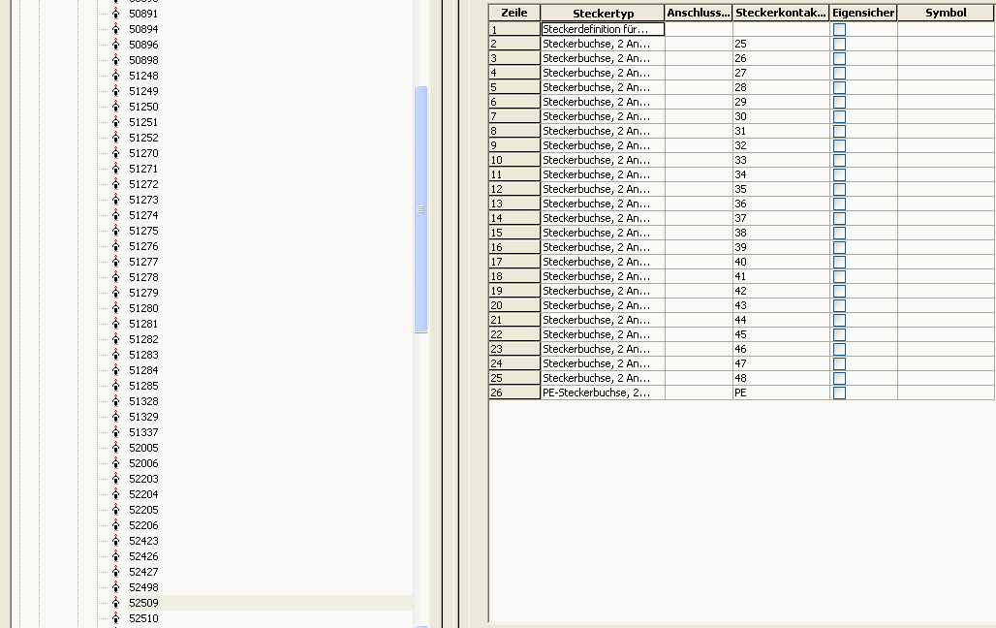Click the Zeile column header
The image size is (996, 628).
[514, 13]
